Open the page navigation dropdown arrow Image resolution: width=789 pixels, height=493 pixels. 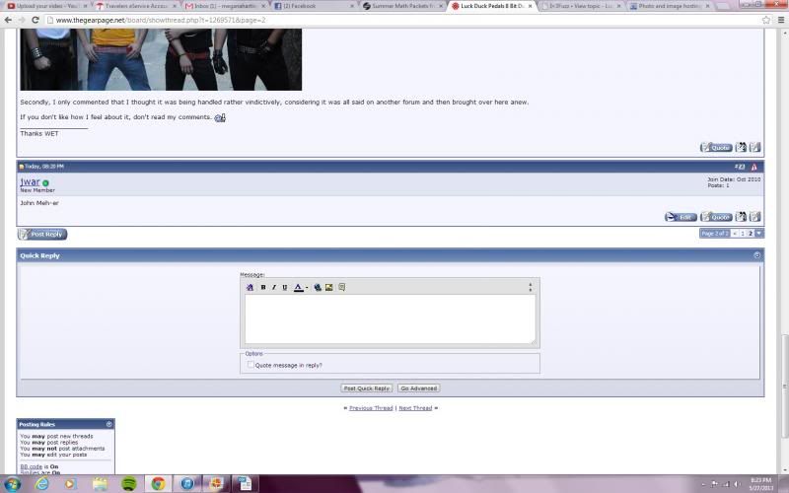click(x=759, y=234)
